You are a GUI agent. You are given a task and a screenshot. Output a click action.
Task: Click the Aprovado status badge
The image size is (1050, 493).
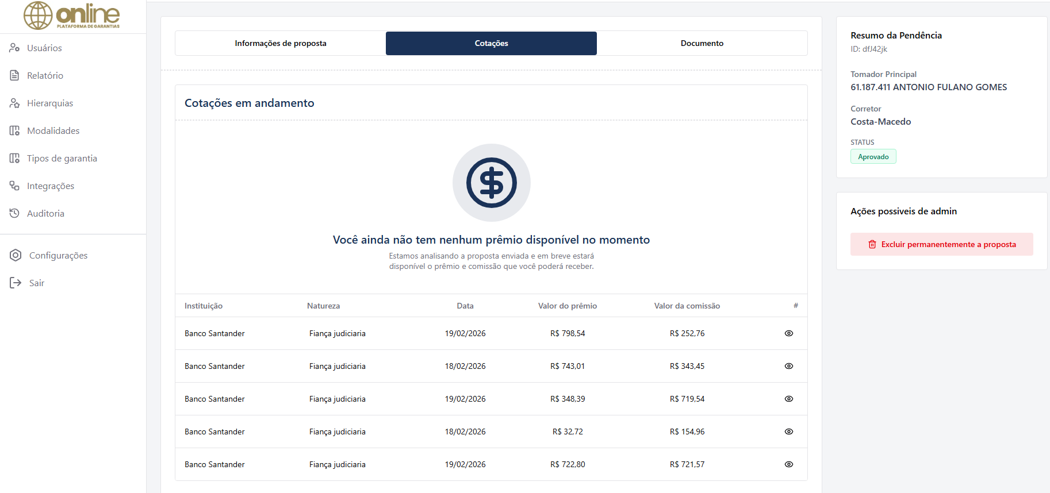tap(873, 157)
